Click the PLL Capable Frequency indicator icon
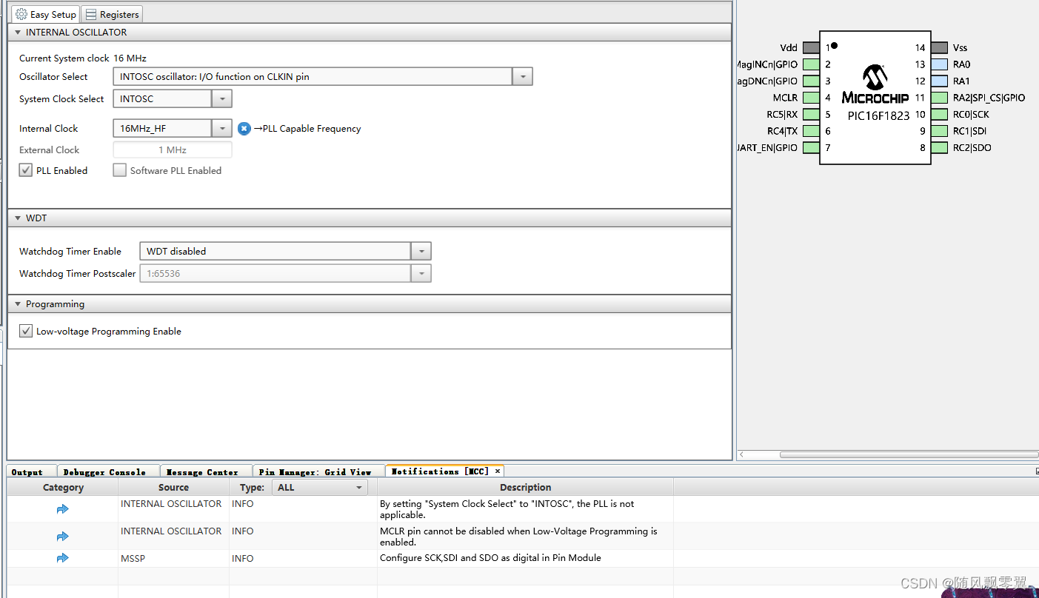Viewport: 1039px width, 598px height. (244, 129)
